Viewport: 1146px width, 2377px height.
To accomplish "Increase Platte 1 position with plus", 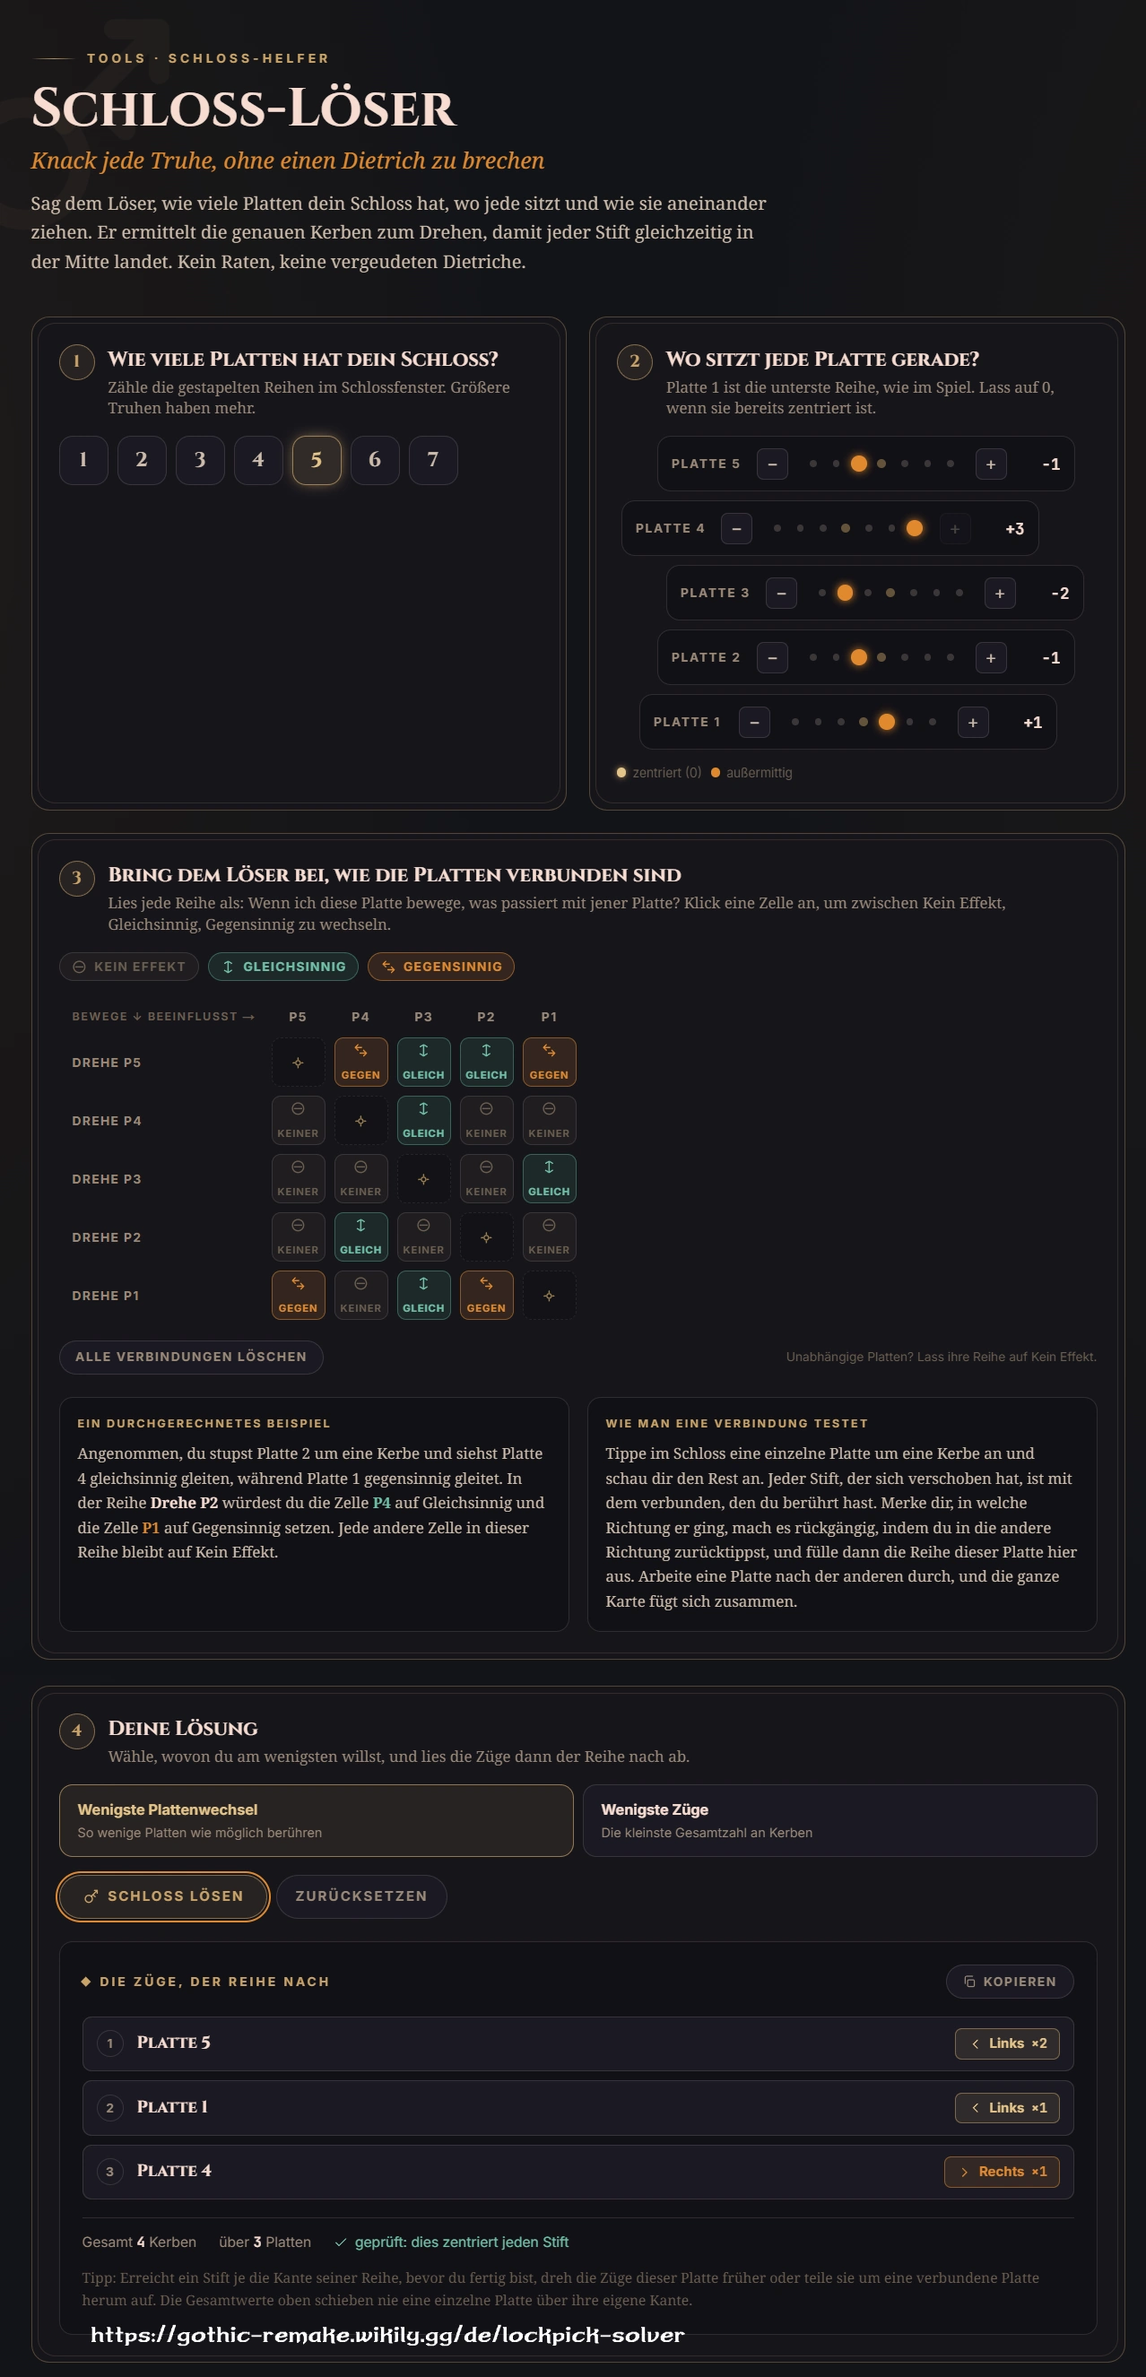I will coord(973,723).
